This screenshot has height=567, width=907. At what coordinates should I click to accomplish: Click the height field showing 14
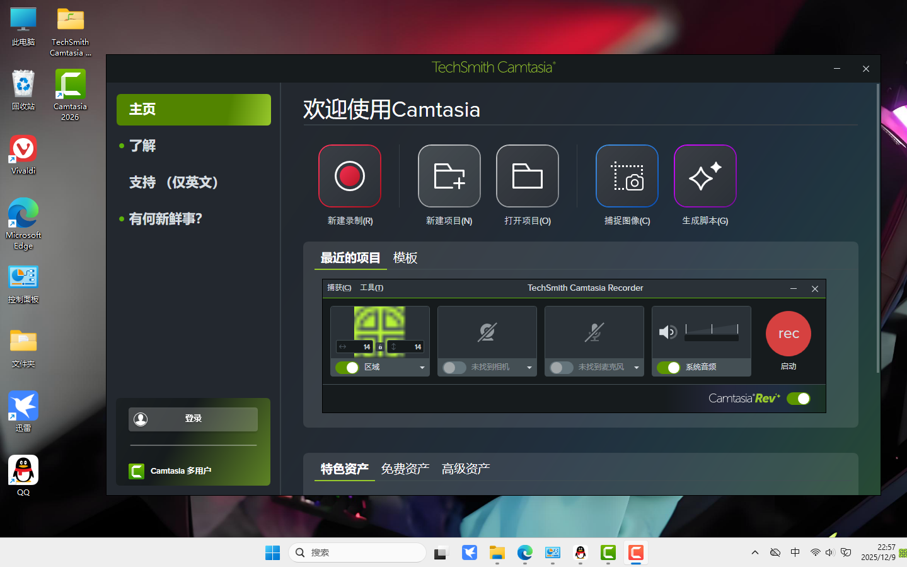tap(405, 347)
